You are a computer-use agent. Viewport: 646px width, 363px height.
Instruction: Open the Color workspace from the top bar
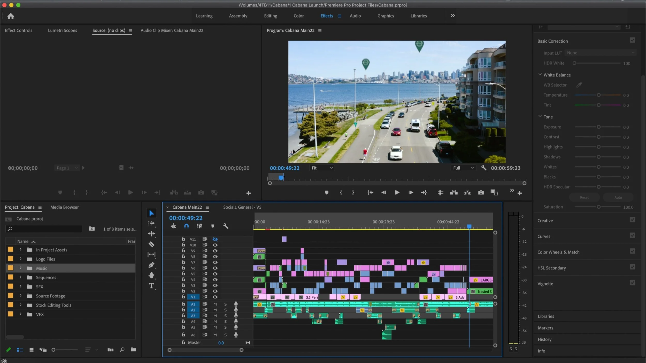298,16
